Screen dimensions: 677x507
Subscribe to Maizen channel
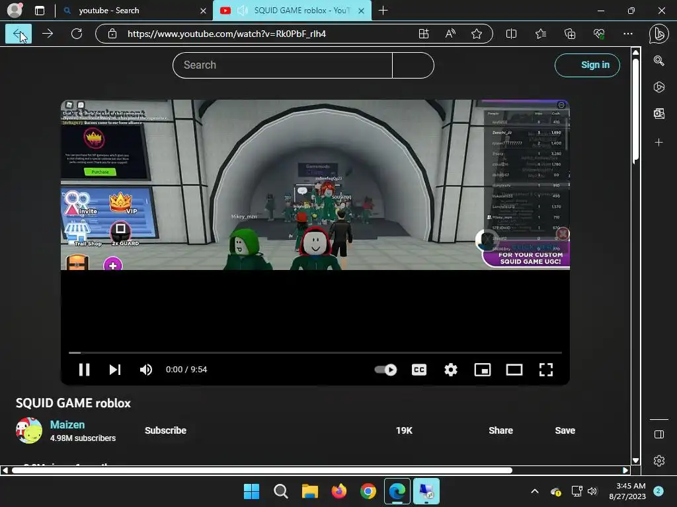[165, 430]
